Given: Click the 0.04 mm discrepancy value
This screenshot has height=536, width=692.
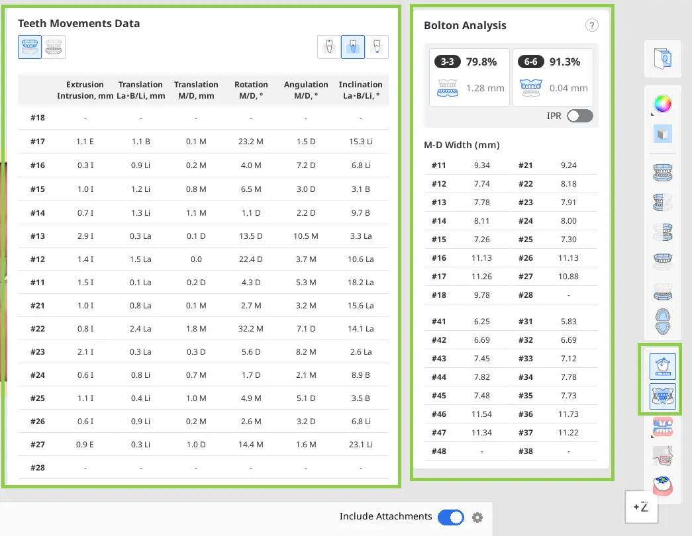Looking at the screenshot, I should tap(568, 88).
